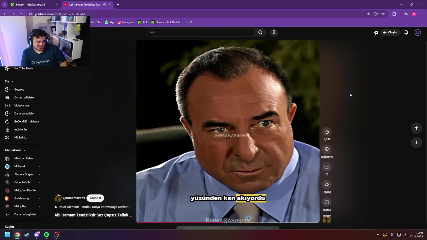Subscribe with Abone ol button
This screenshot has height=240, width=427.
coord(95,198)
